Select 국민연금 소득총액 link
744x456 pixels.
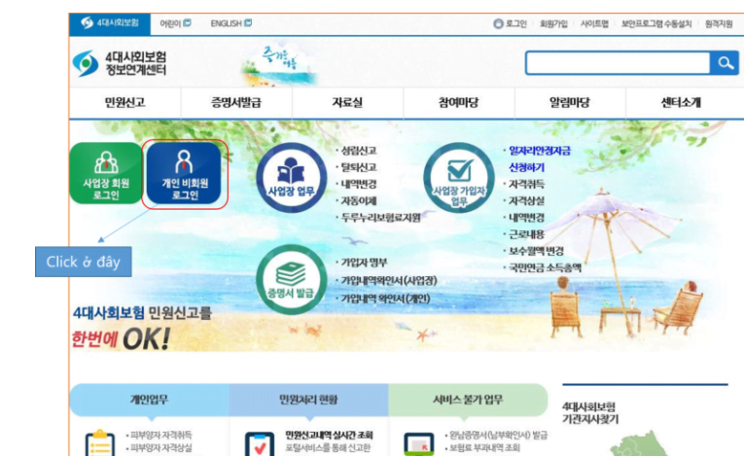click(x=545, y=267)
